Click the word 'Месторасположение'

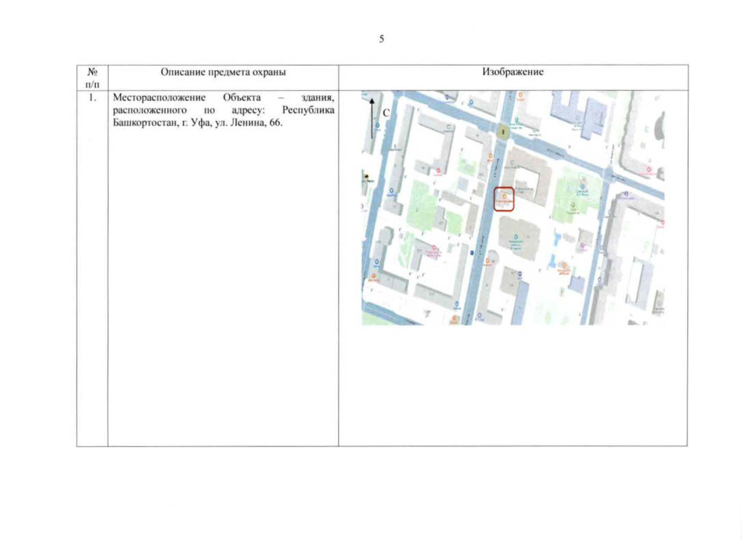[x=159, y=98]
